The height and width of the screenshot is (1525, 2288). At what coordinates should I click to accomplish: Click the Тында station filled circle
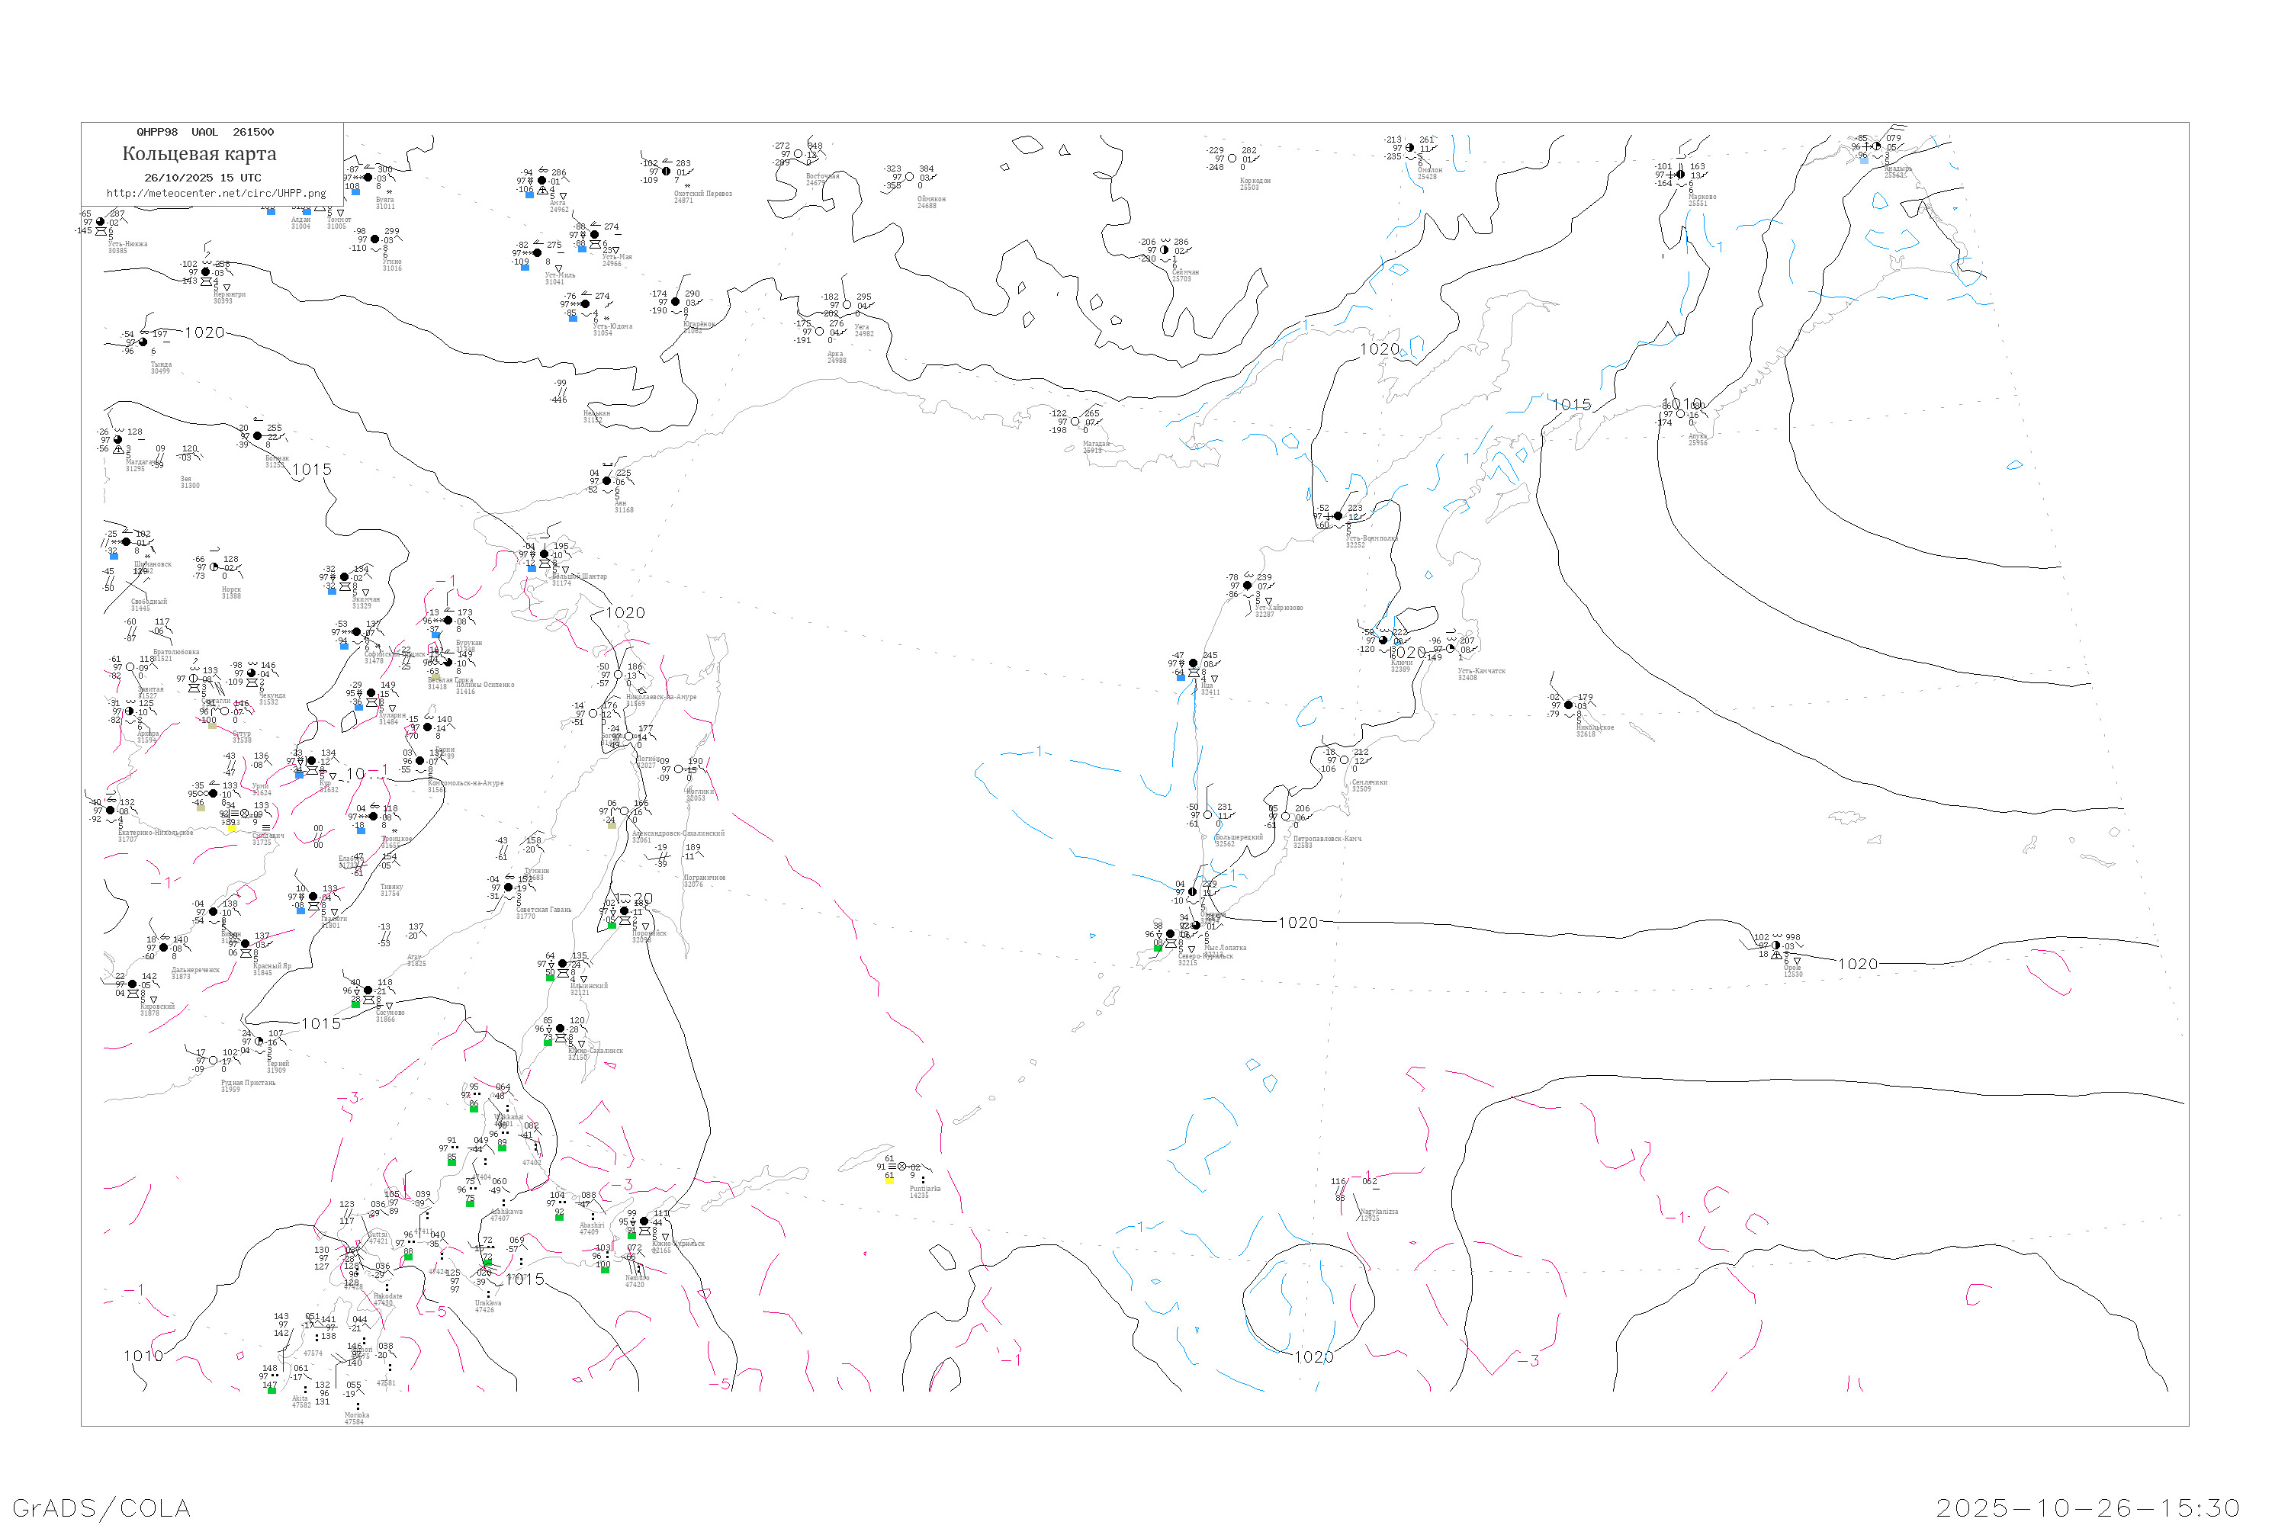tap(143, 342)
